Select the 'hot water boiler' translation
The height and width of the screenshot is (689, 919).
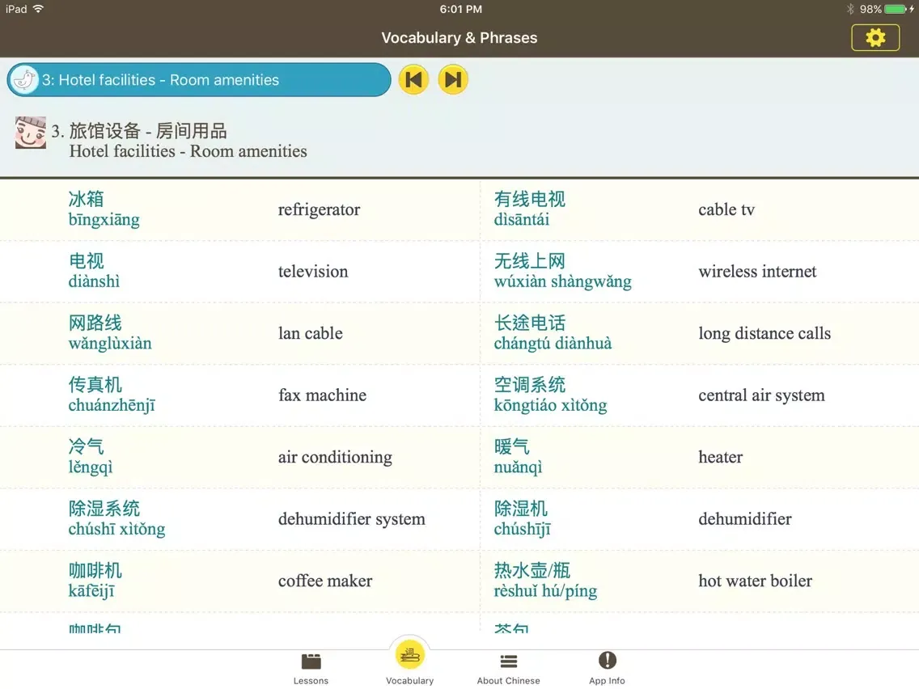coord(755,581)
